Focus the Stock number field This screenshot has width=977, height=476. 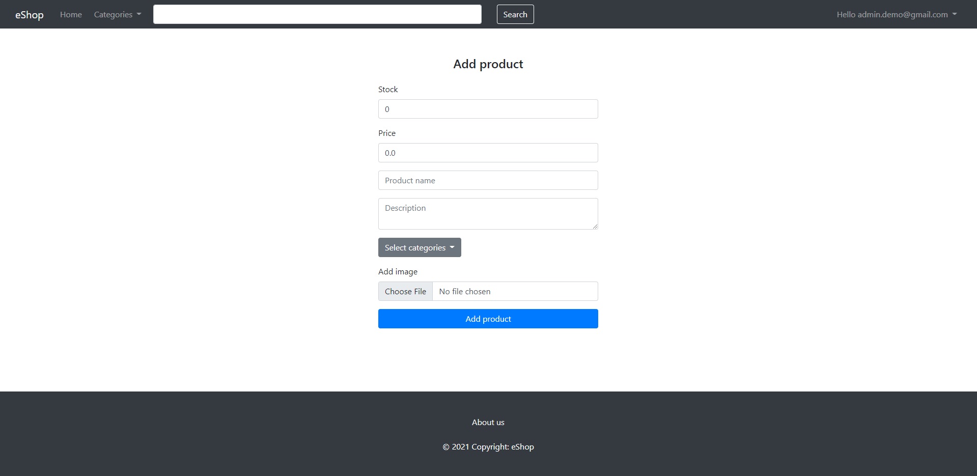[x=488, y=109]
